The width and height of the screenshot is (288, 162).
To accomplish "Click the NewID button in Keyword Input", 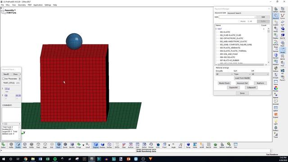I will click(6, 74).
